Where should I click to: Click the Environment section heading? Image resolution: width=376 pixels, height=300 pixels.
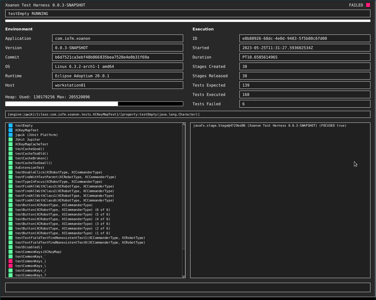[19, 29]
